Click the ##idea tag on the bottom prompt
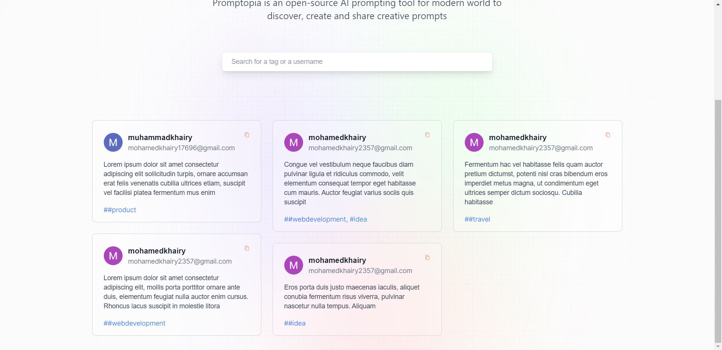Image resolution: width=722 pixels, height=350 pixels. (295, 323)
